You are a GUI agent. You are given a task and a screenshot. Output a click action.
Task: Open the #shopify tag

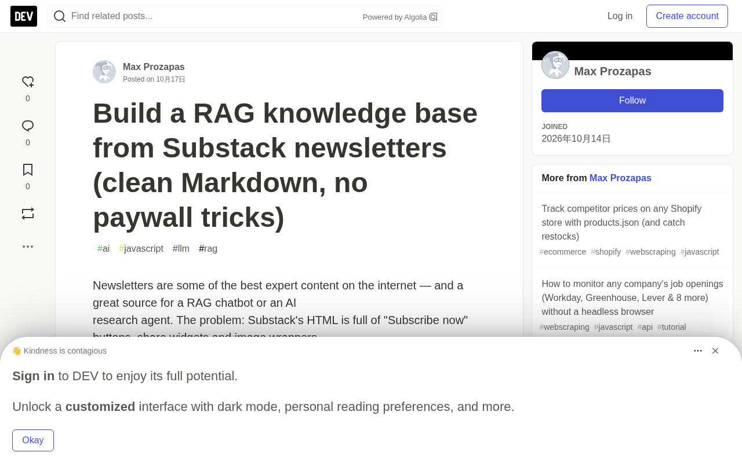coord(606,252)
